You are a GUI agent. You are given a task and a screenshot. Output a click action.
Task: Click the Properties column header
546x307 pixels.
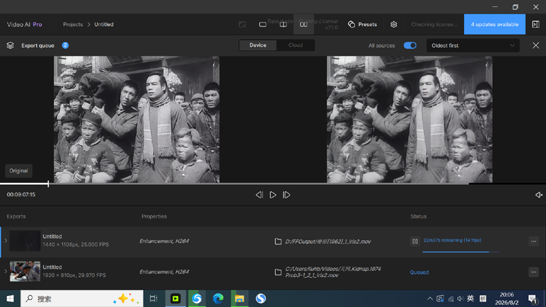pos(154,216)
